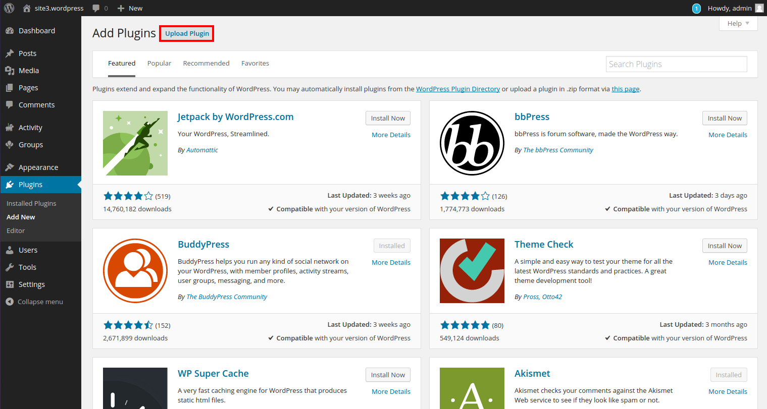Switch to the Recommended tab
The image size is (767, 409).
[206, 64]
